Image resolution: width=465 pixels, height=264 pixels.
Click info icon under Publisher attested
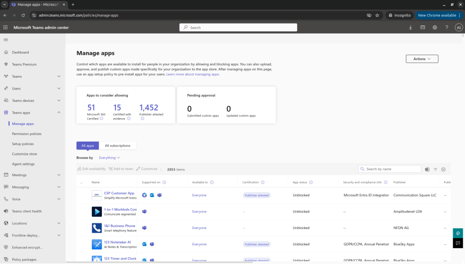tap(142, 119)
